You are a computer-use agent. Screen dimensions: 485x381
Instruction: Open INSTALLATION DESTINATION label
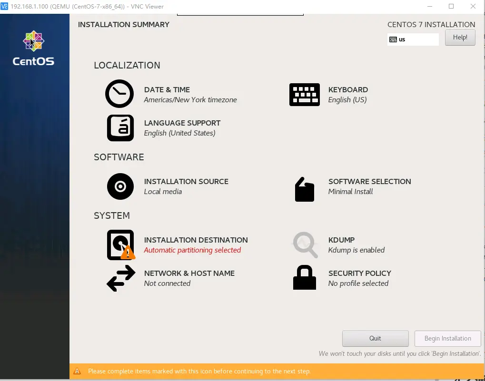[196, 240]
